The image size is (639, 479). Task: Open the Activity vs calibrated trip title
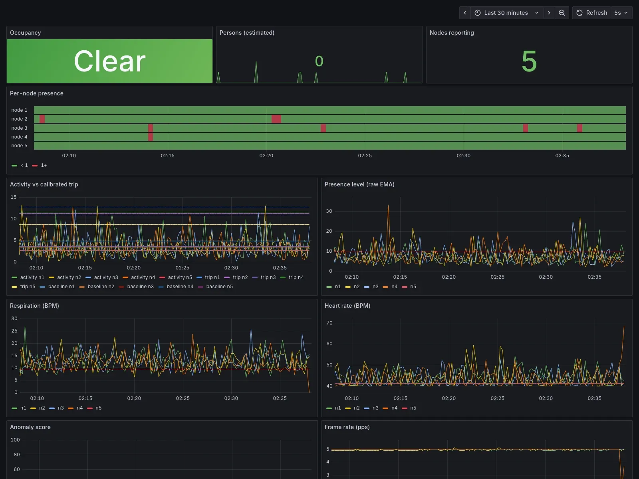click(44, 184)
